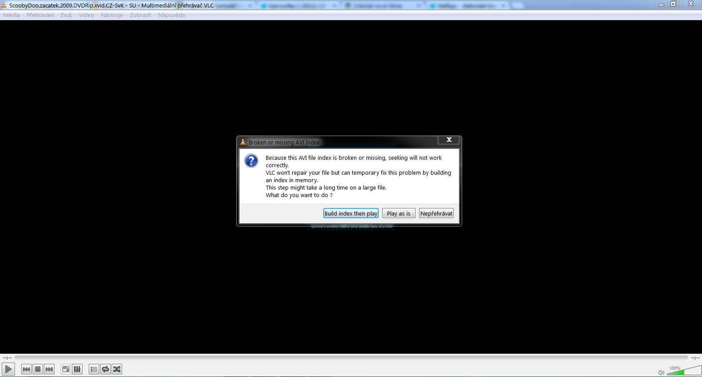Toggle shuffle random playback
Image resolution: width=702 pixels, height=377 pixels.
(117, 369)
